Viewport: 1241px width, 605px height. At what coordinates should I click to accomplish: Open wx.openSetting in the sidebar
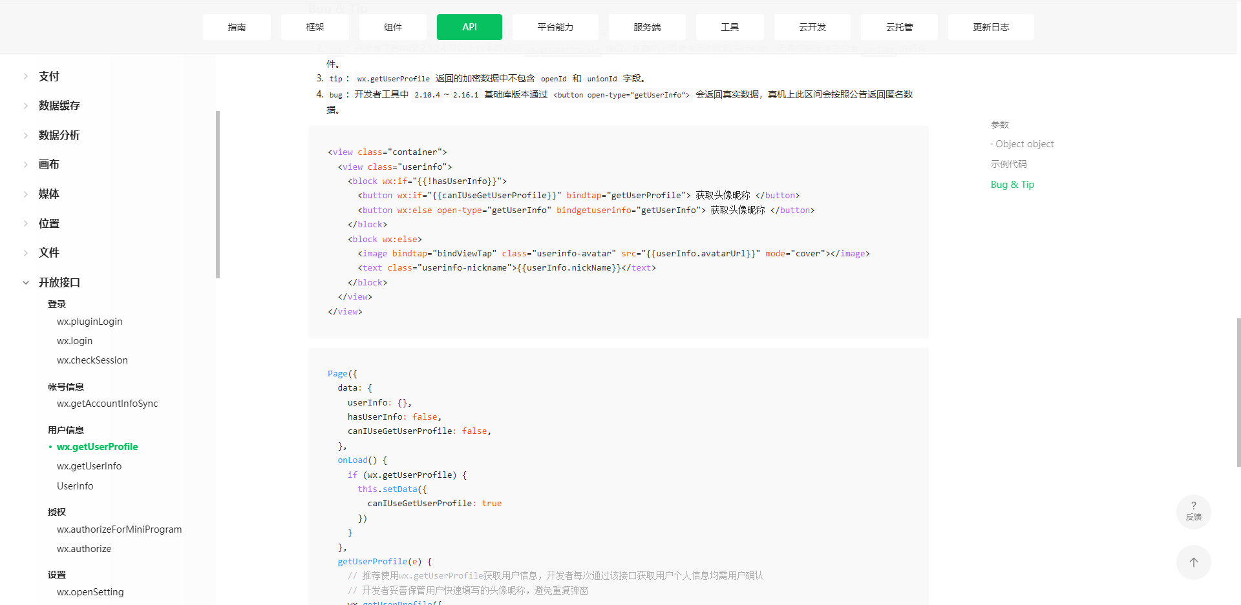coord(90,592)
